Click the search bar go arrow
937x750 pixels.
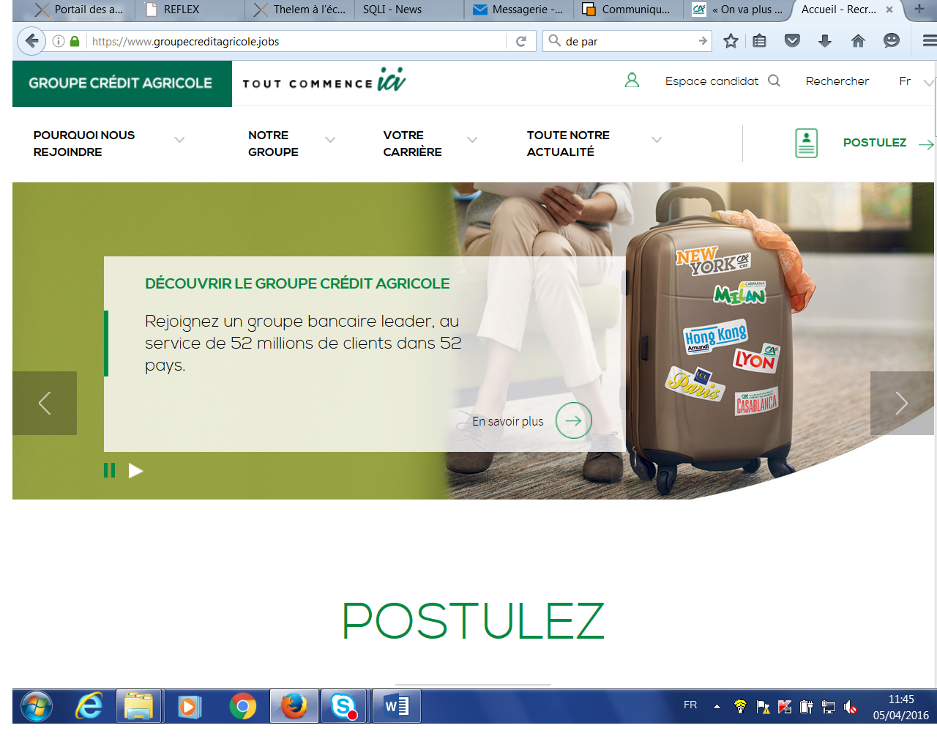point(703,41)
